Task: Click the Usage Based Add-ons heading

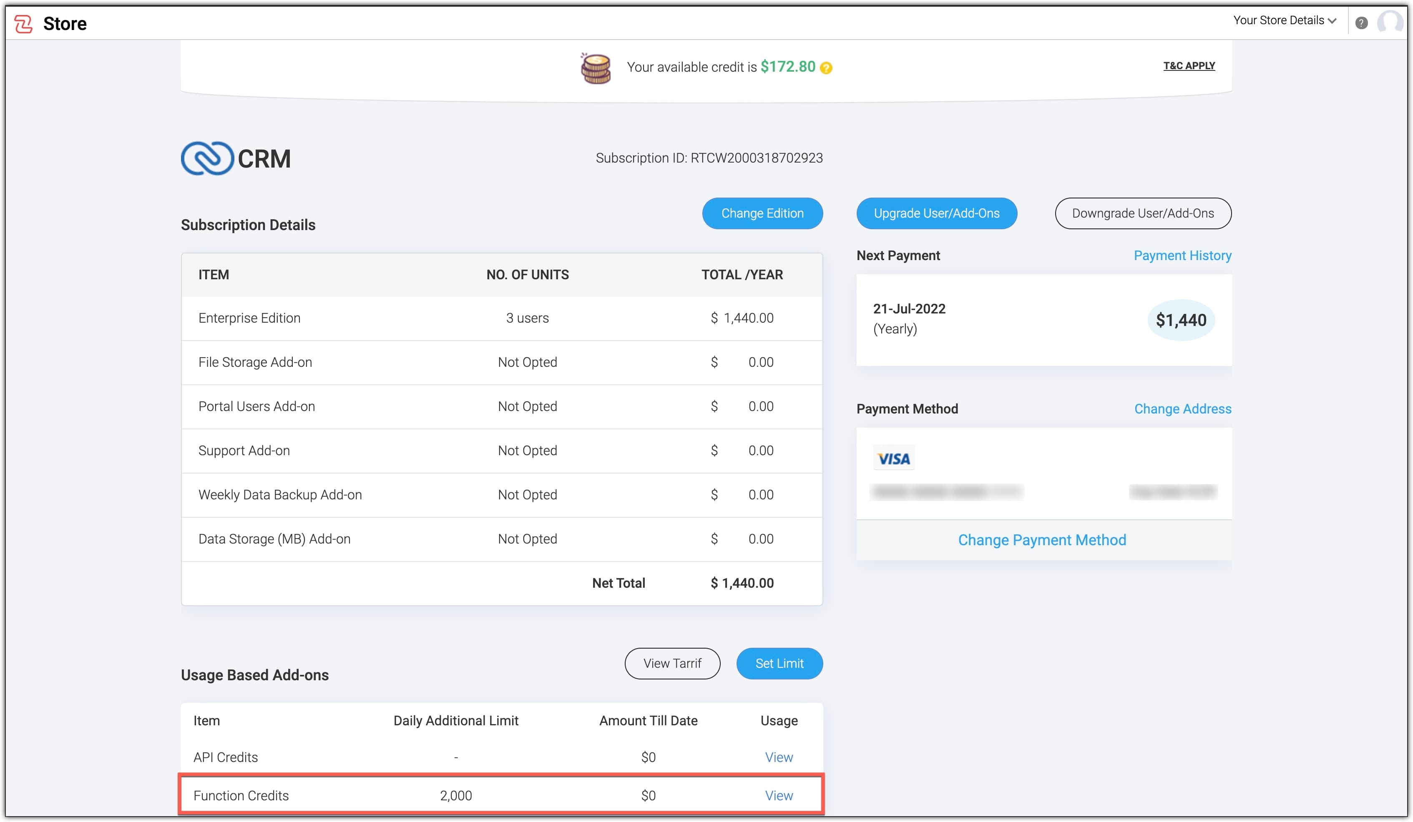Action: 254,675
